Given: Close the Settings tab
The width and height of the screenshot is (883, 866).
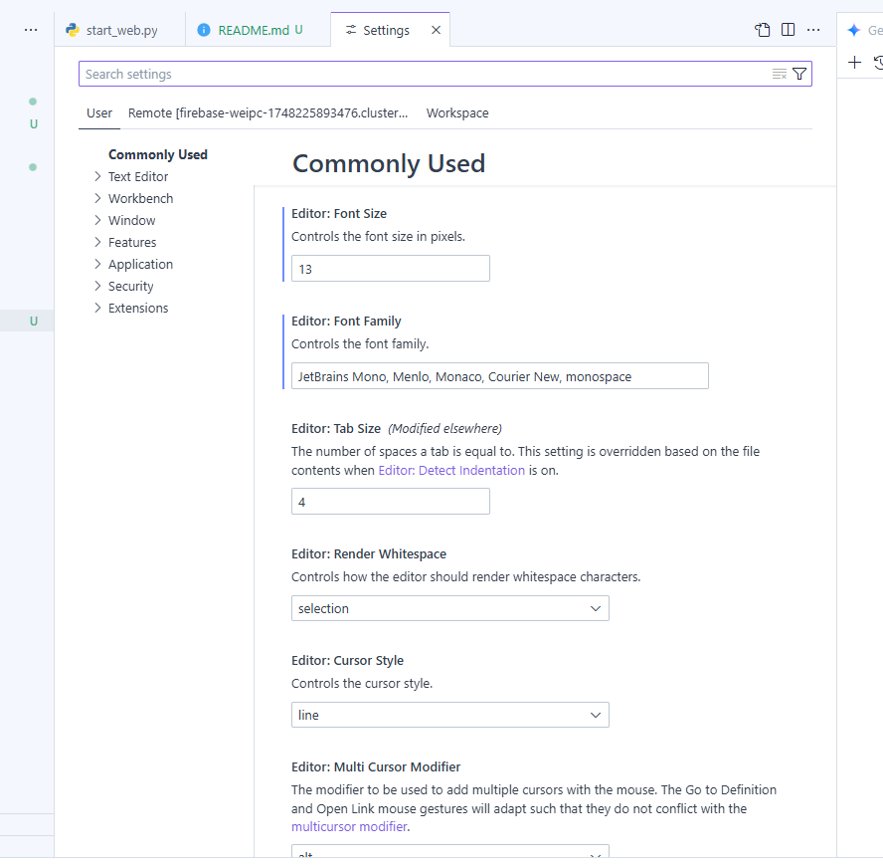Looking at the screenshot, I should (x=436, y=30).
